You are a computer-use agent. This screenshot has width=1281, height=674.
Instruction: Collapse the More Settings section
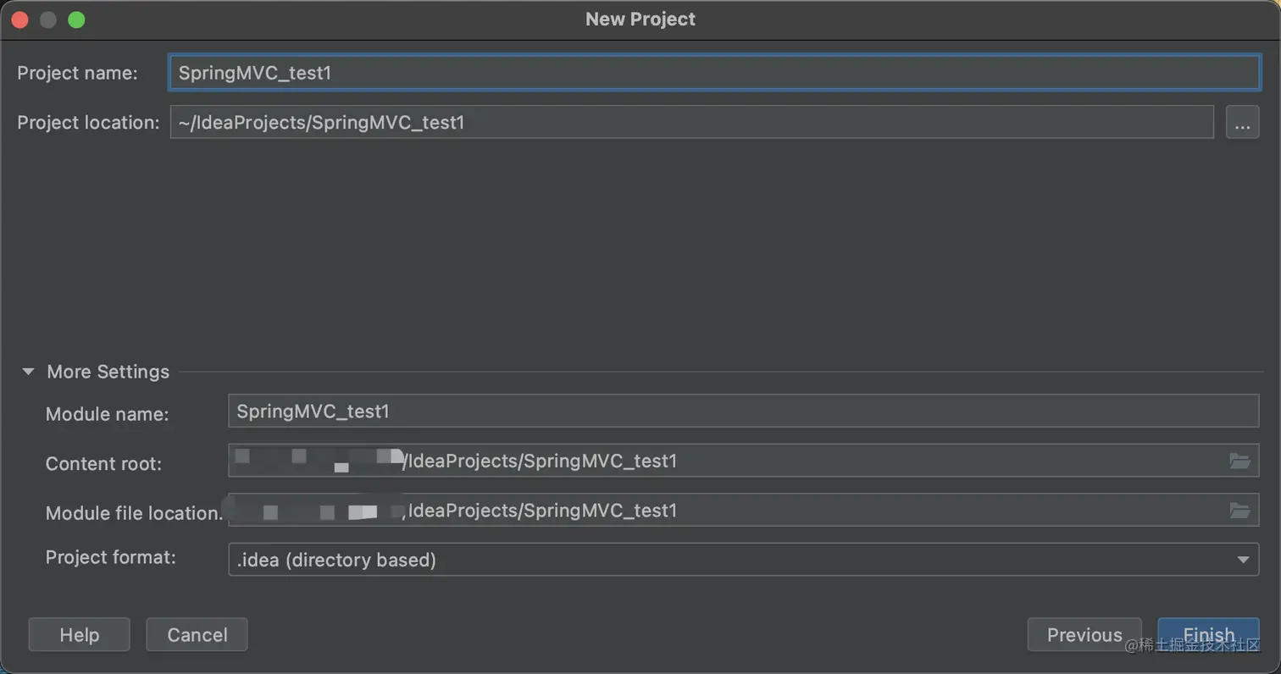coord(30,372)
